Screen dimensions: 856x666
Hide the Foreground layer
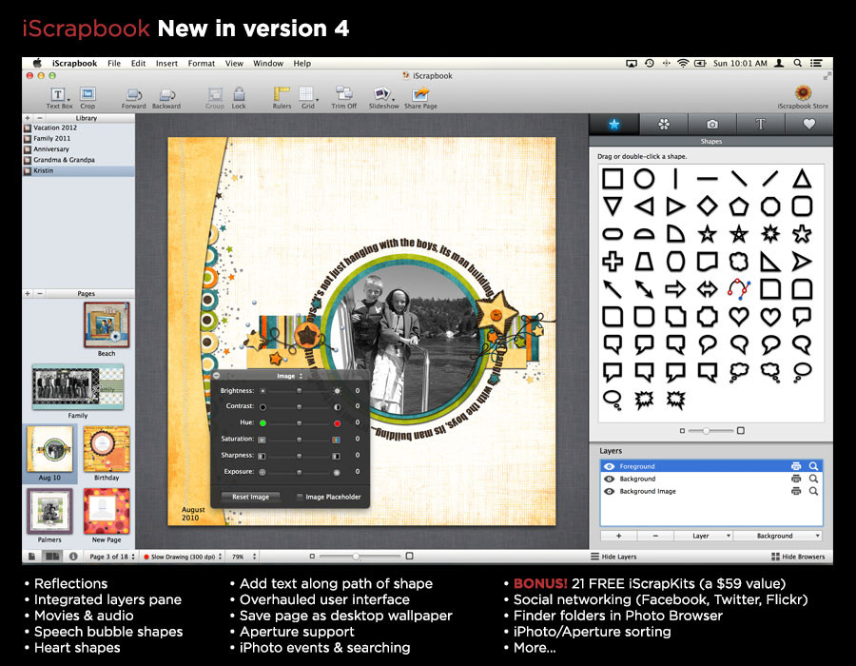click(x=610, y=466)
